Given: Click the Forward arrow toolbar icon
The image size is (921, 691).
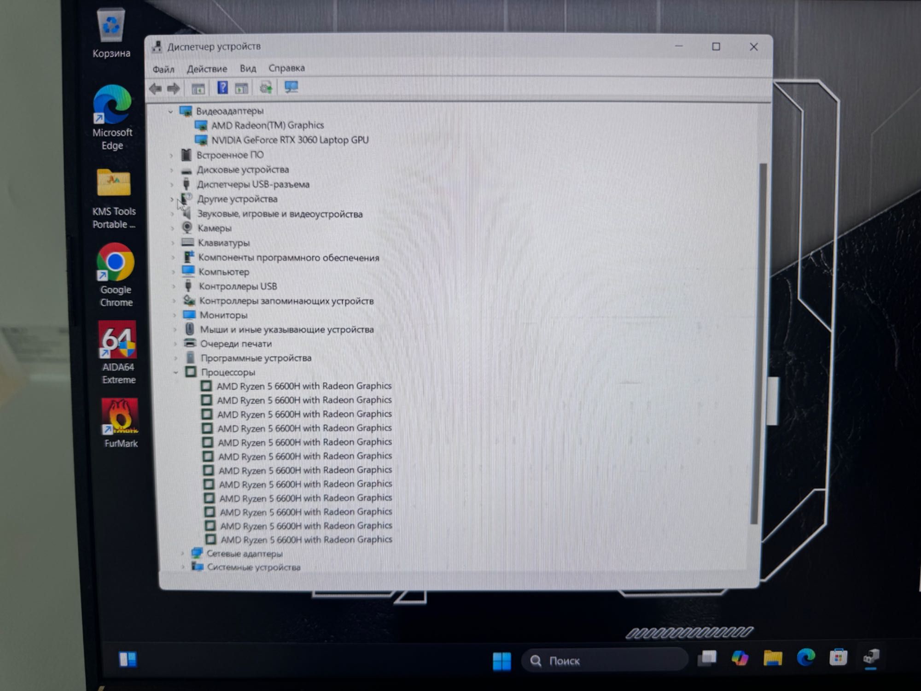Looking at the screenshot, I should coord(174,88).
